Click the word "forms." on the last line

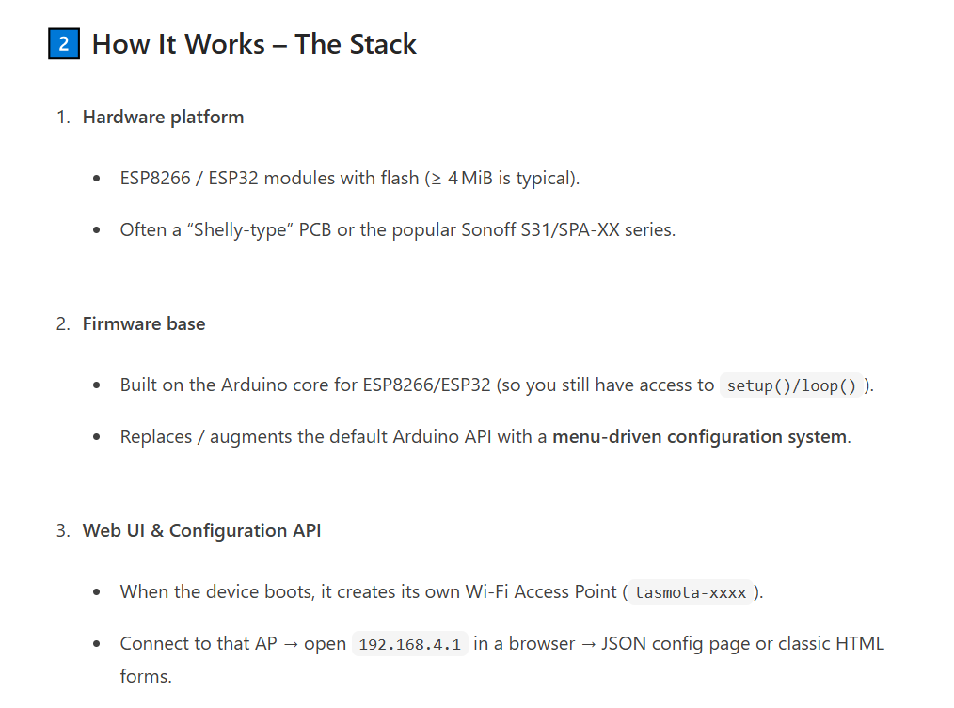[x=146, y=676]
